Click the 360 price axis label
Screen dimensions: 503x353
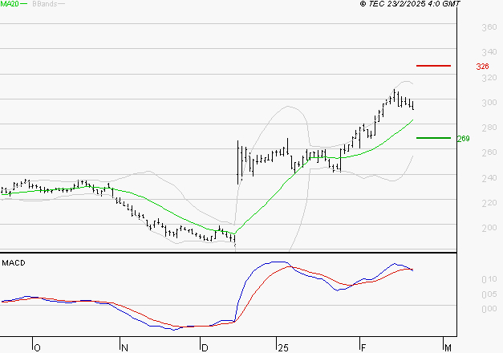point(489,27)
